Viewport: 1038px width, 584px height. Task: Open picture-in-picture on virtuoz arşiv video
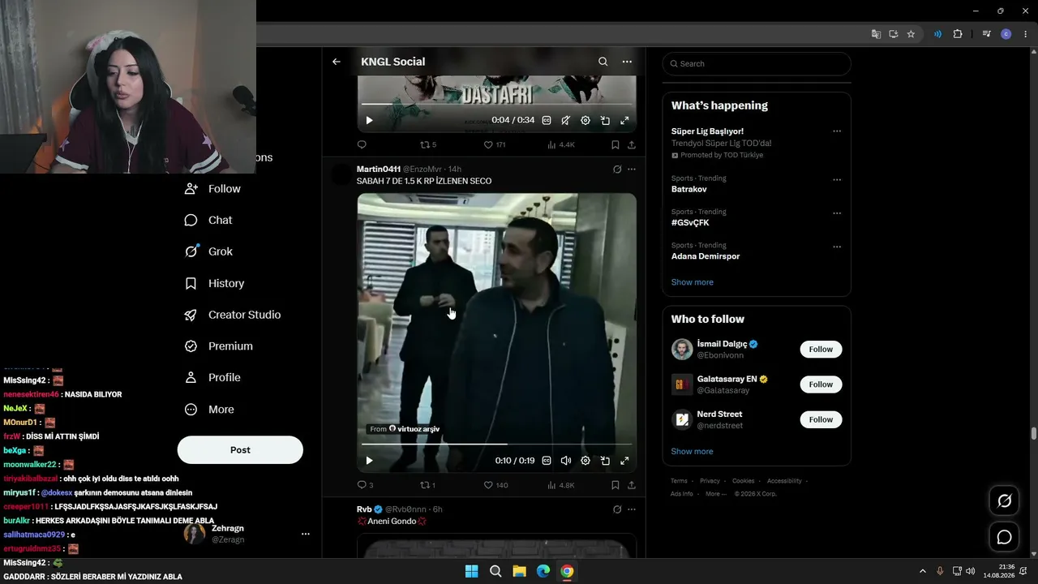coord(605,461)
